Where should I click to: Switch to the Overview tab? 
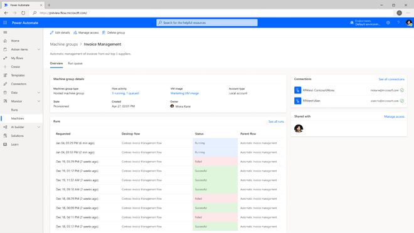56,63
